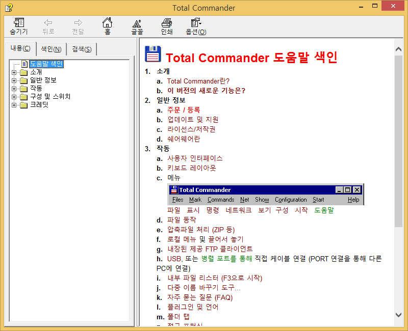This screenshot has width=408, height=331.
Task: Open the '파일' menu help link
Action: [174, 210]
